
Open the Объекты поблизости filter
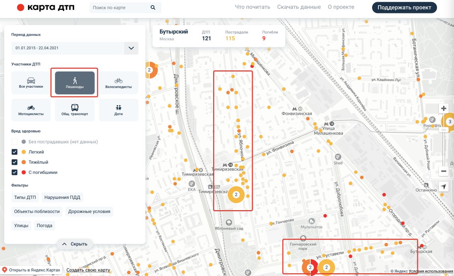point(37,212)
